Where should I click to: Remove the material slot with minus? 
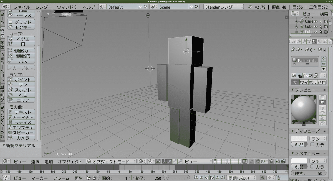coord(324,64)
